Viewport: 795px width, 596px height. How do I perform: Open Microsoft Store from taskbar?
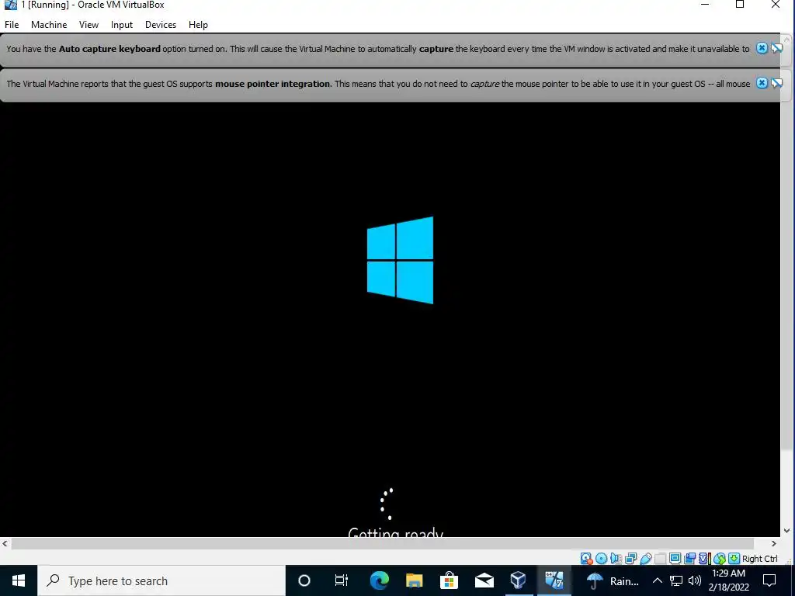pyautogui.click(x=449, y=580)
